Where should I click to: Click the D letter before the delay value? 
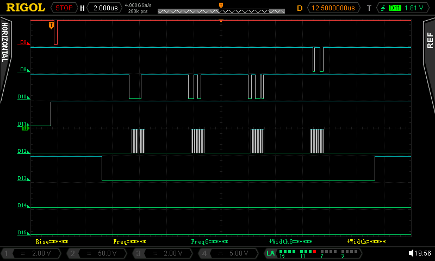click(x=300, y=8)
